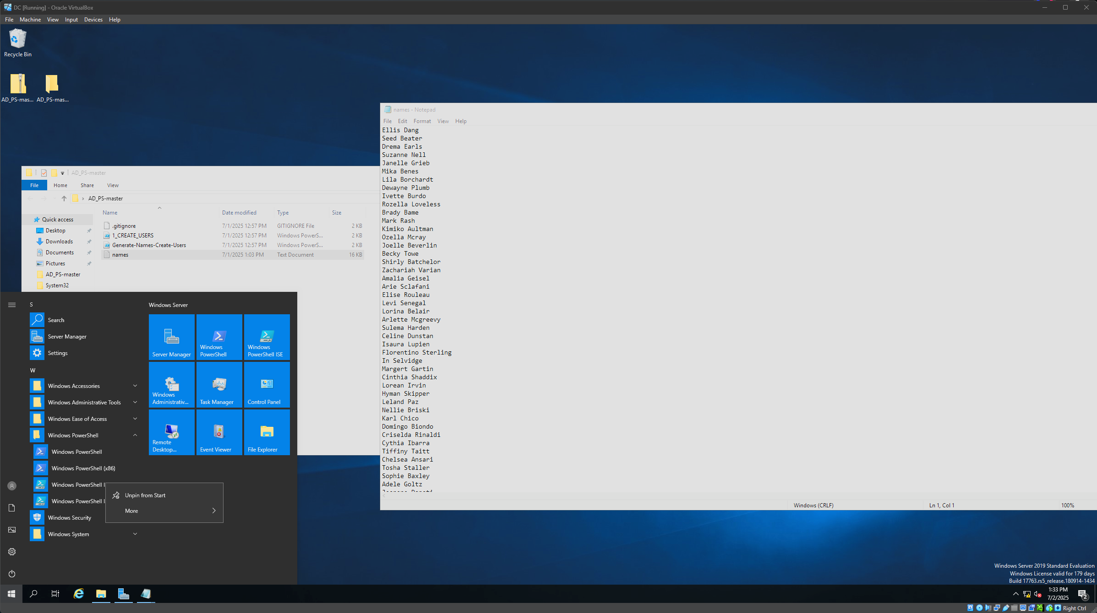The height and width of the screenshot is (613, 1097).
Task: Switch to the Explorer Share tab
Action: tap(87, 185)
